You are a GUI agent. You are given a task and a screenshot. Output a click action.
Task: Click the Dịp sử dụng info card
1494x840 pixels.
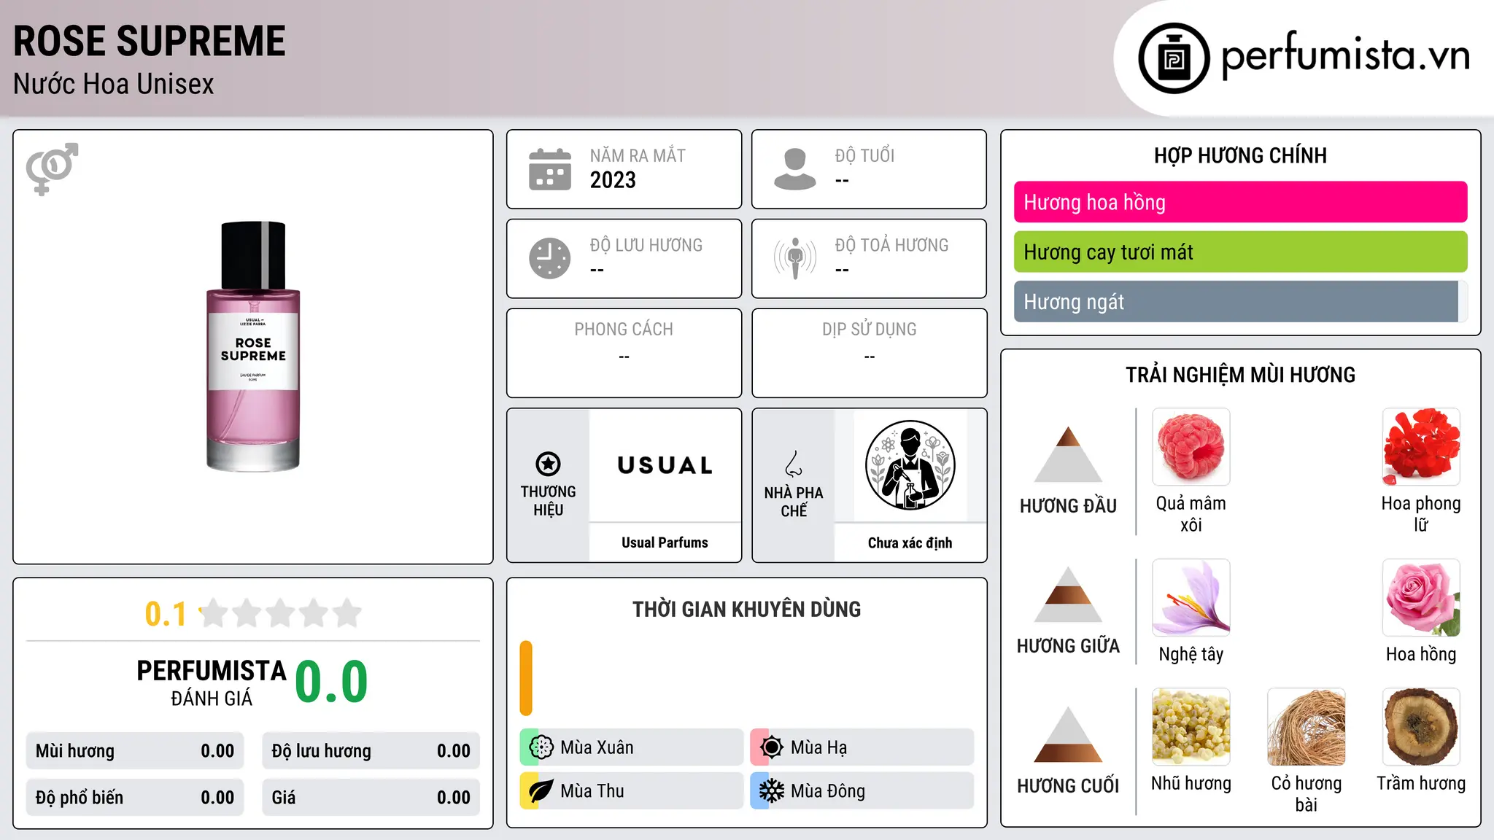[869, 353]
